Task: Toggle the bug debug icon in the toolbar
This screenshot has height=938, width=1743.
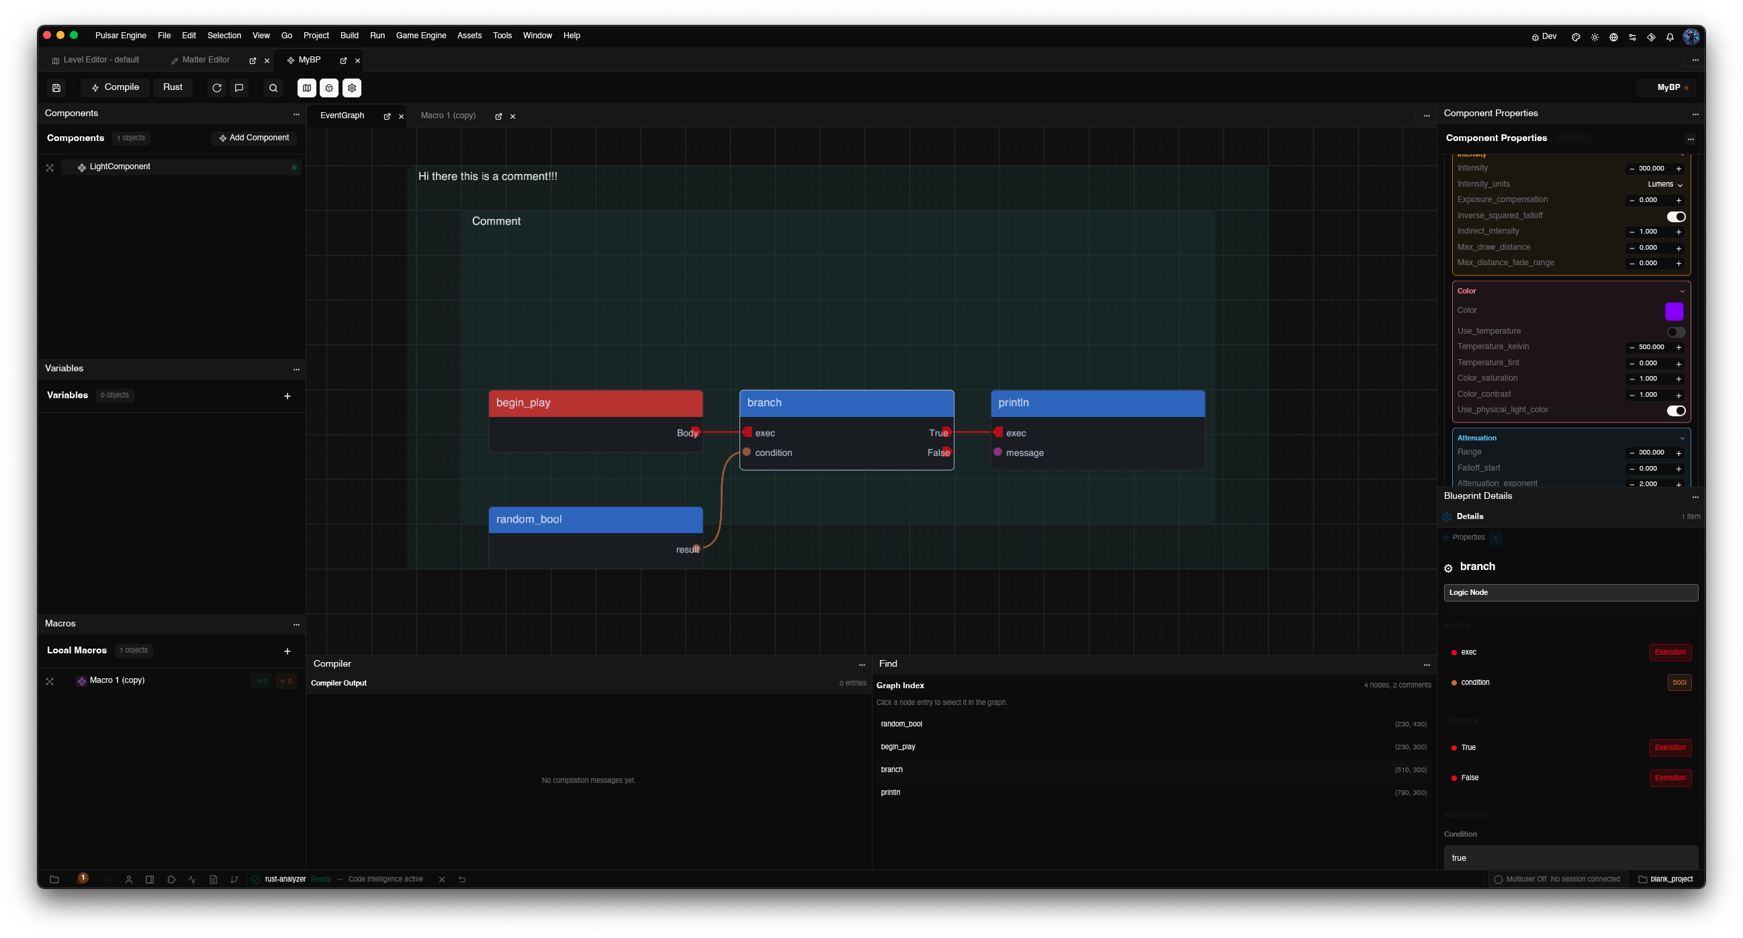Action: click(x=329, y=88)
